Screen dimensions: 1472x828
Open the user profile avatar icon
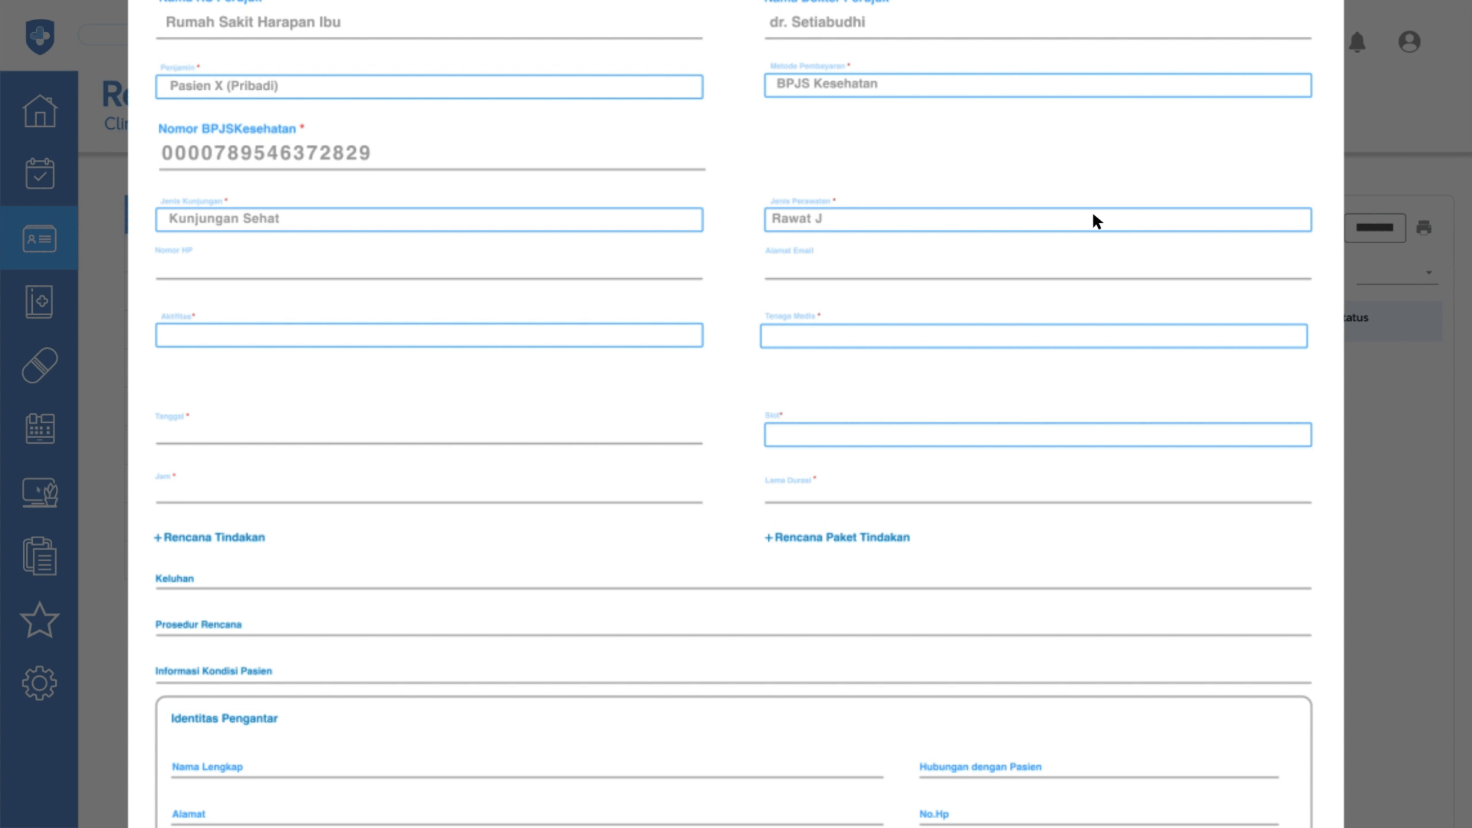(x=1409, y=42)
